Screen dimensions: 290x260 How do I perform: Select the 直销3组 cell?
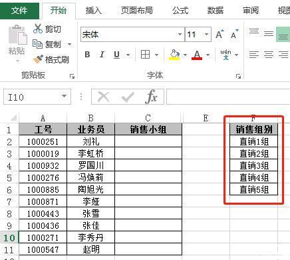(254, 165)
